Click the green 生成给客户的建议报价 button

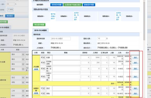coord(73,5)
